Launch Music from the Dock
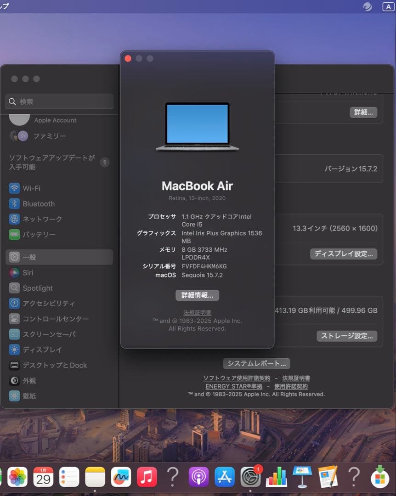 [x=147, y=477]
